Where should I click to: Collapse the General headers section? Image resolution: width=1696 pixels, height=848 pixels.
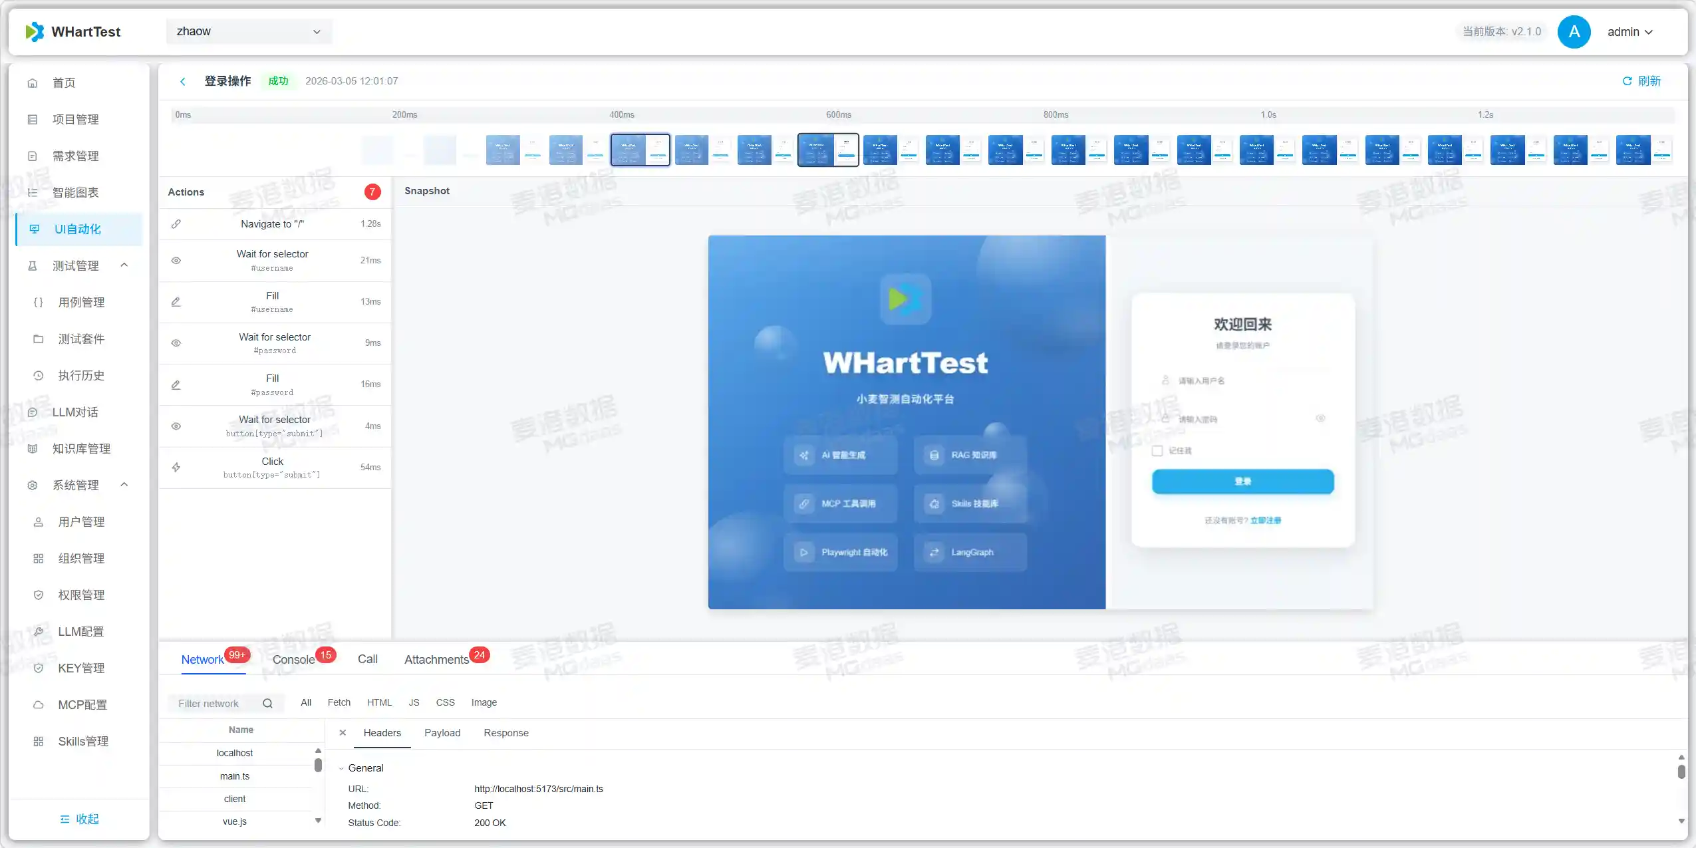click(x=341, y=768)
